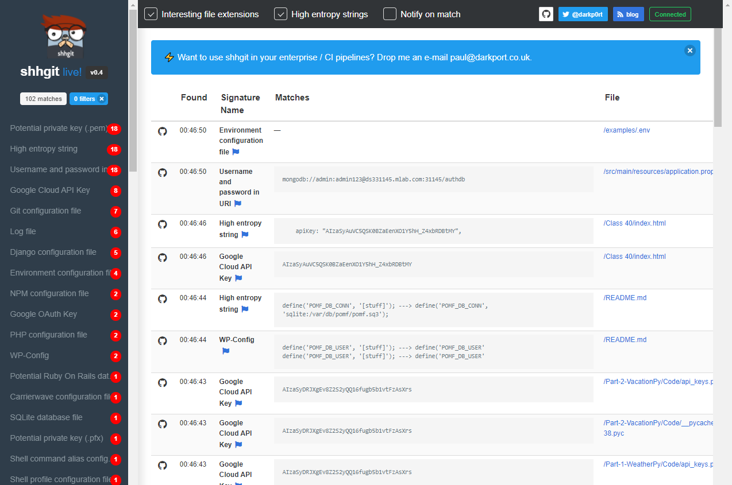This screenshot has width=732, height=485.
Task: Click the flag icon beside Environment configuration file
Action: tap(236, 152)
